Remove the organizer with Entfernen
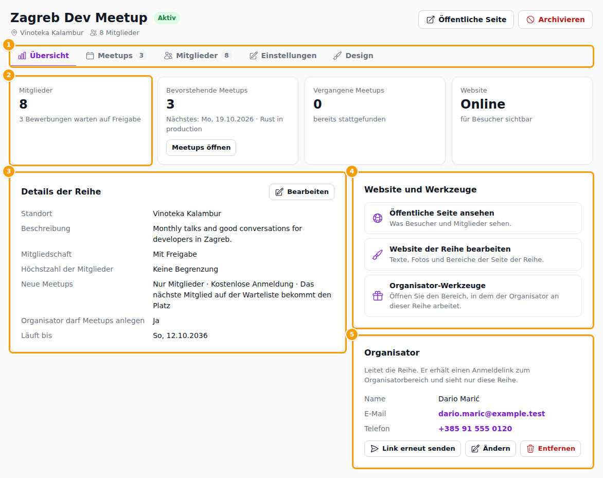 click(551, 449)
